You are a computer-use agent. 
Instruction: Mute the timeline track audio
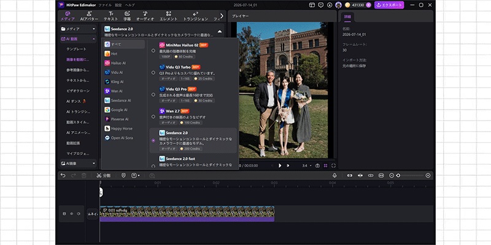[79, 214]
